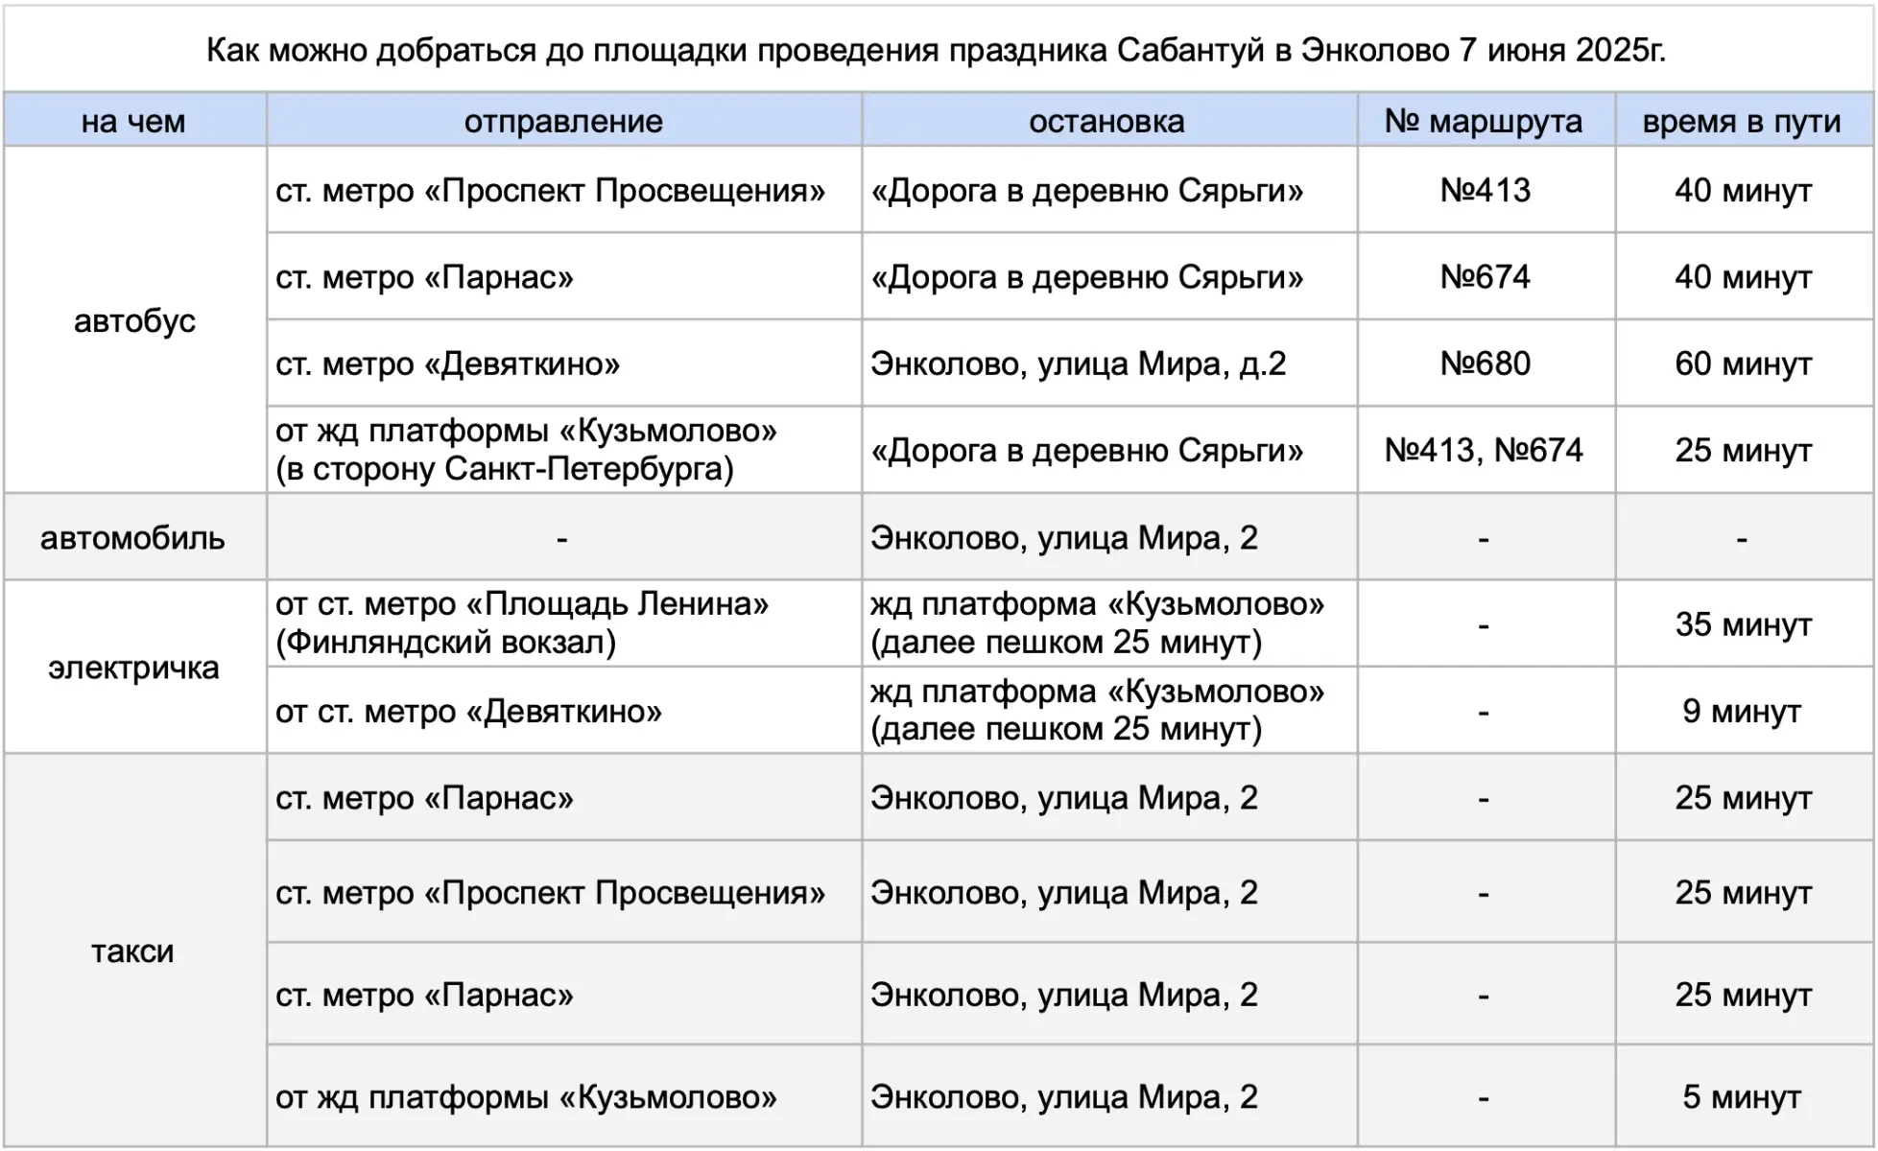Screen dimensions: 1878x1151
Task: Click the «№ маршрута» column header
Action: 1486,121
